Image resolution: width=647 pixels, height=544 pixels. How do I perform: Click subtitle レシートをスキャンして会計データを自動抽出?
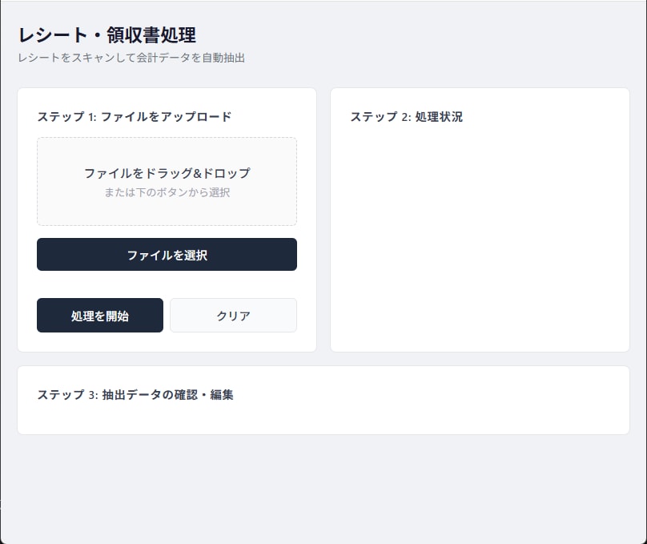131,58
